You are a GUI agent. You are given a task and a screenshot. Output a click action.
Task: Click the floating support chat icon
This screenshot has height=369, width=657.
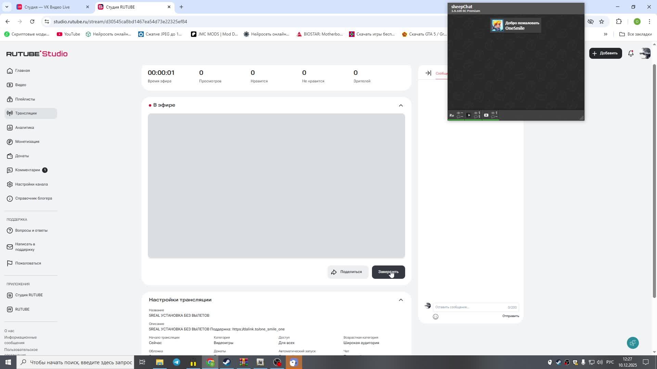pos(633,343)
